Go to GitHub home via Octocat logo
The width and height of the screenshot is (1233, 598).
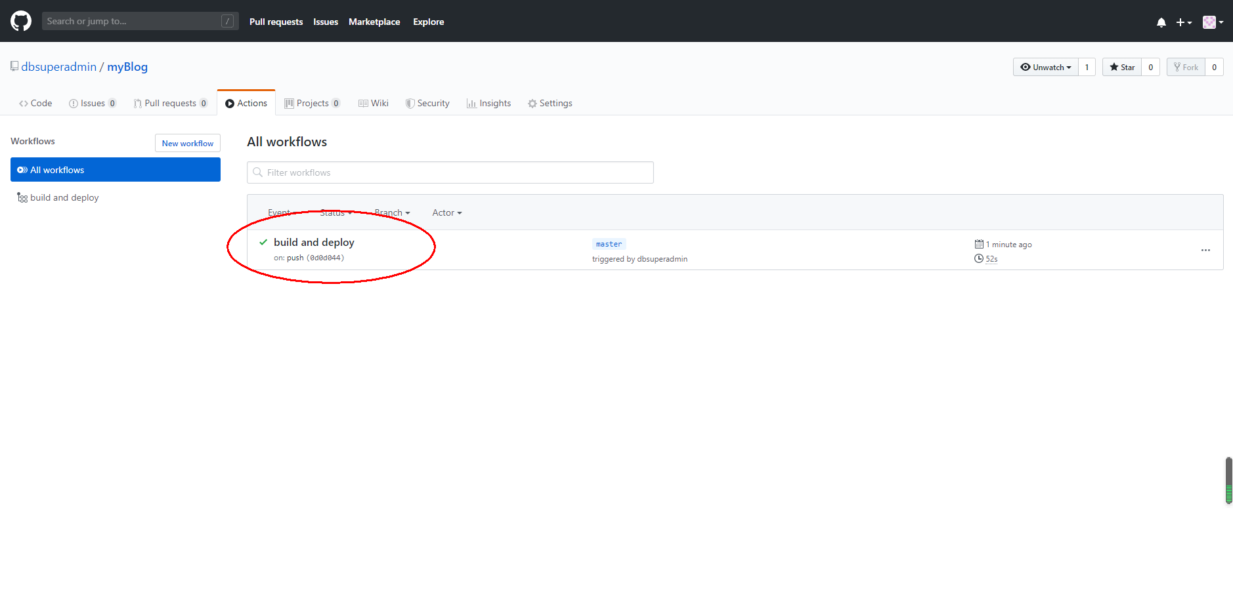[21, 21]
